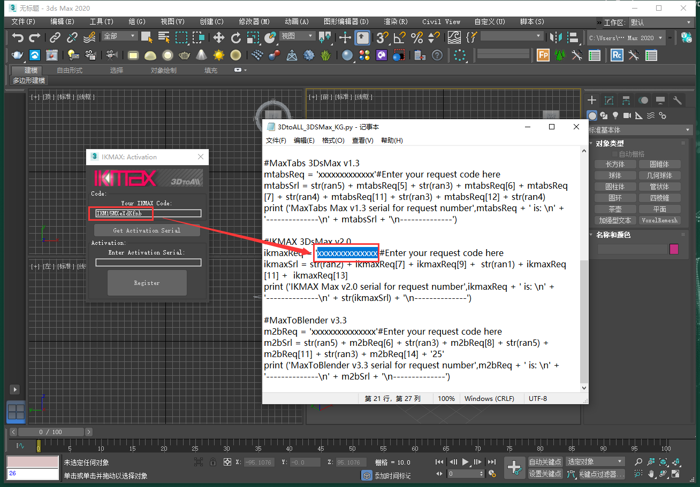Pick the Rectangular Selection Region tool
Image resolution: width=700 pixels, height=487 pixels.
[181, 37]
